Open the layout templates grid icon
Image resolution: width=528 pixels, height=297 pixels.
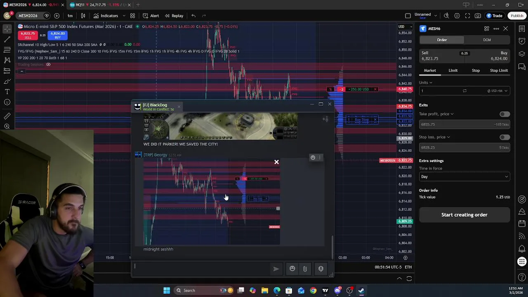point(132,16)
